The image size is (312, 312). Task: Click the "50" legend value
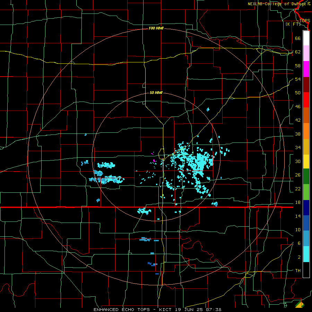click(x=298, y=93)
